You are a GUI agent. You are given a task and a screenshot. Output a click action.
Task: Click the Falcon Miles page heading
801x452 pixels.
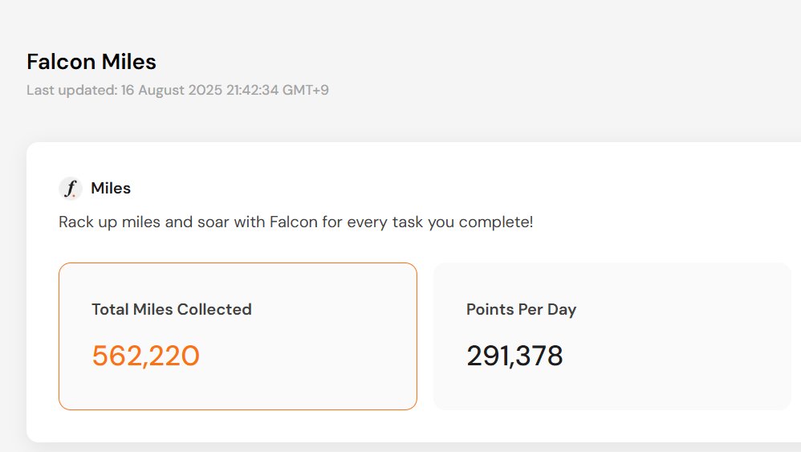pos(91,62)
